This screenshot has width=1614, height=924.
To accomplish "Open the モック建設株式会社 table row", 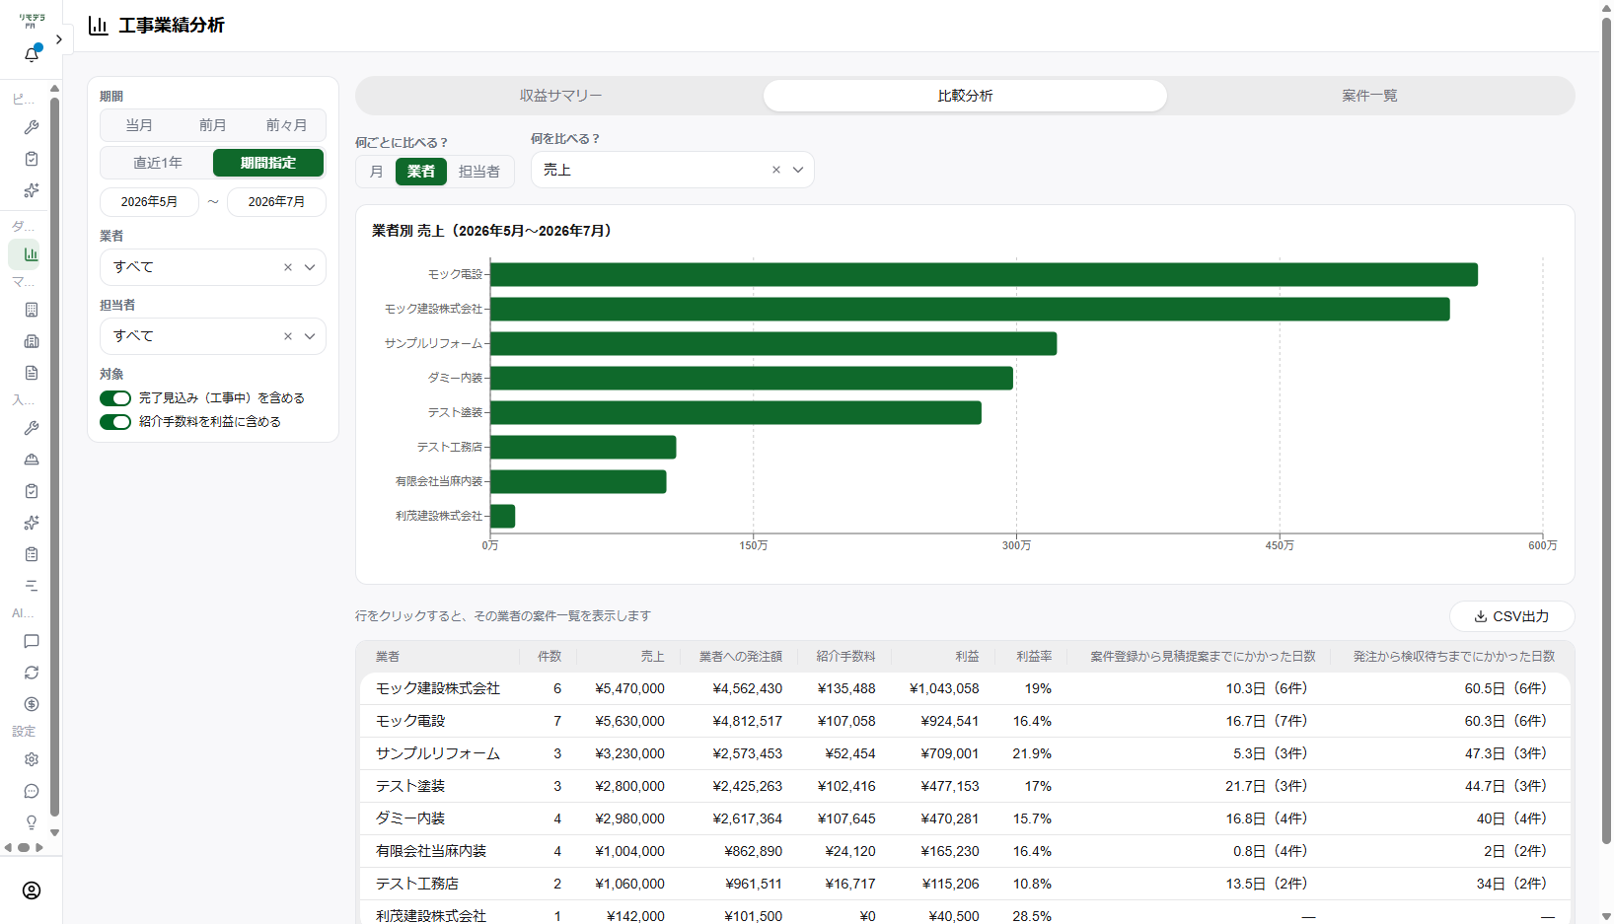I will point(965,688).
